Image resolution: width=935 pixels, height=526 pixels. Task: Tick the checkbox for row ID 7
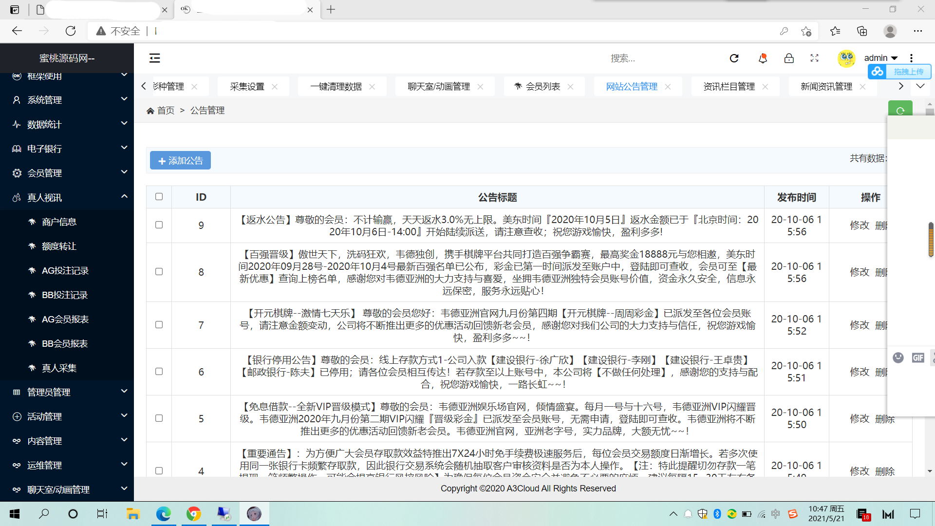point(159,325)
